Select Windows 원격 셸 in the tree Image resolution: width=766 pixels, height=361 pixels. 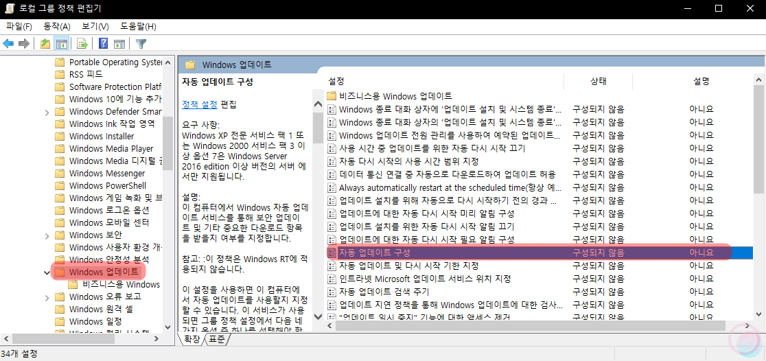100,310
